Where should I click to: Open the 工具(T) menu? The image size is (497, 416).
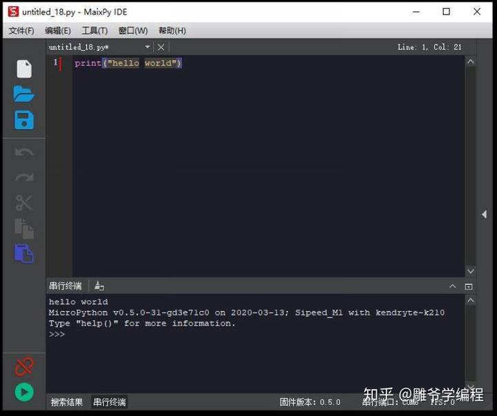(95, 30)
